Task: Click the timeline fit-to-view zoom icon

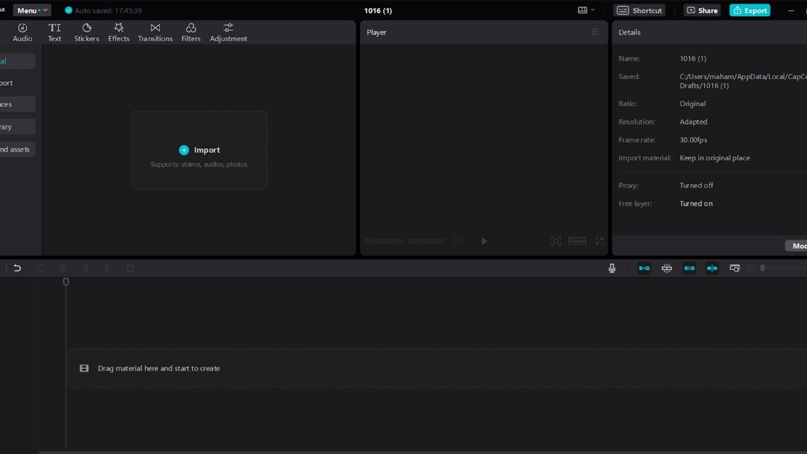Action: pyautogui.click(x=735, y=268)
